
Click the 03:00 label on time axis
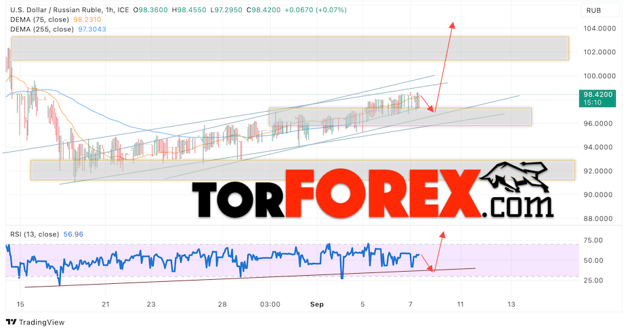[x=270, y=304]
